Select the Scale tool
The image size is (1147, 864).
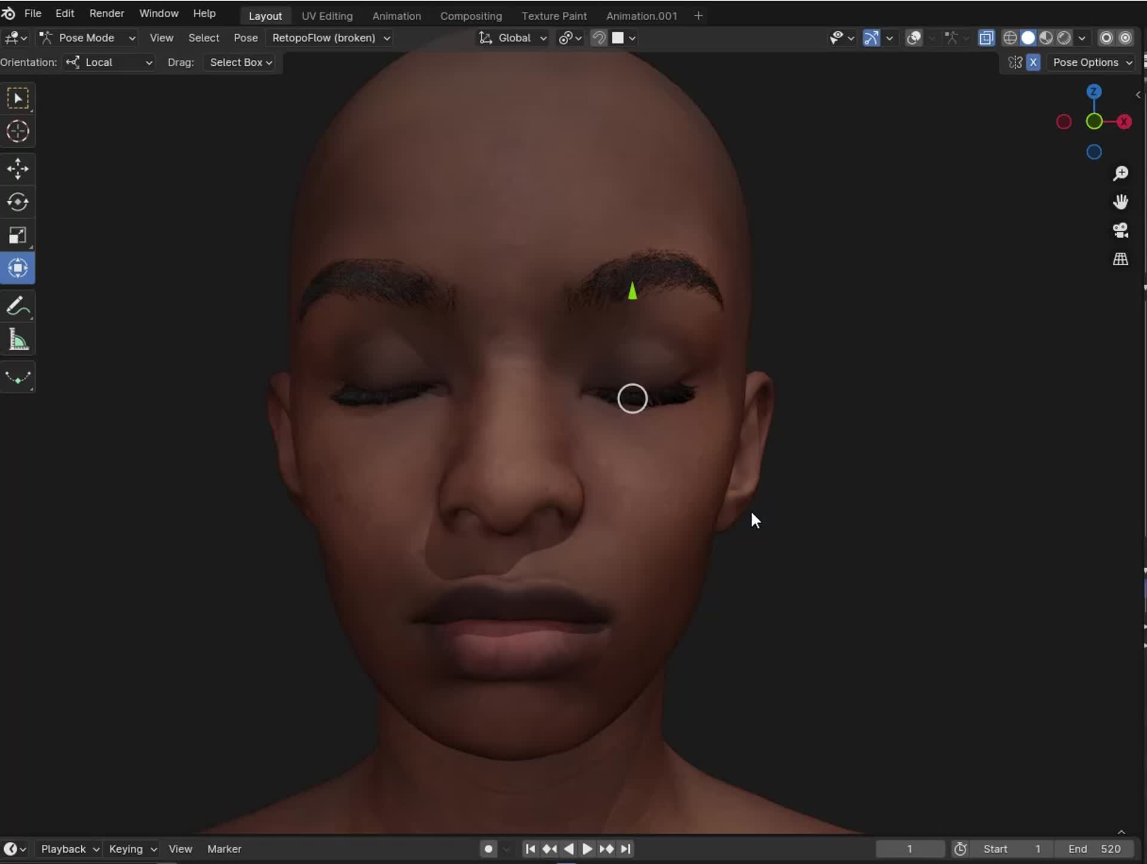coord(18,235)
